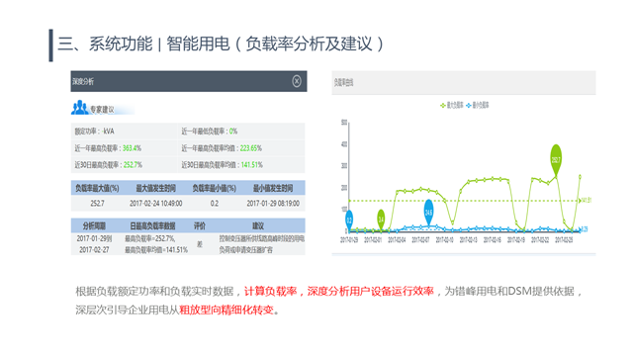The width and height of the screenshot is (633, 356).
Task: Close the 深度分析 dialog
Action: click(x=297, y=81)
